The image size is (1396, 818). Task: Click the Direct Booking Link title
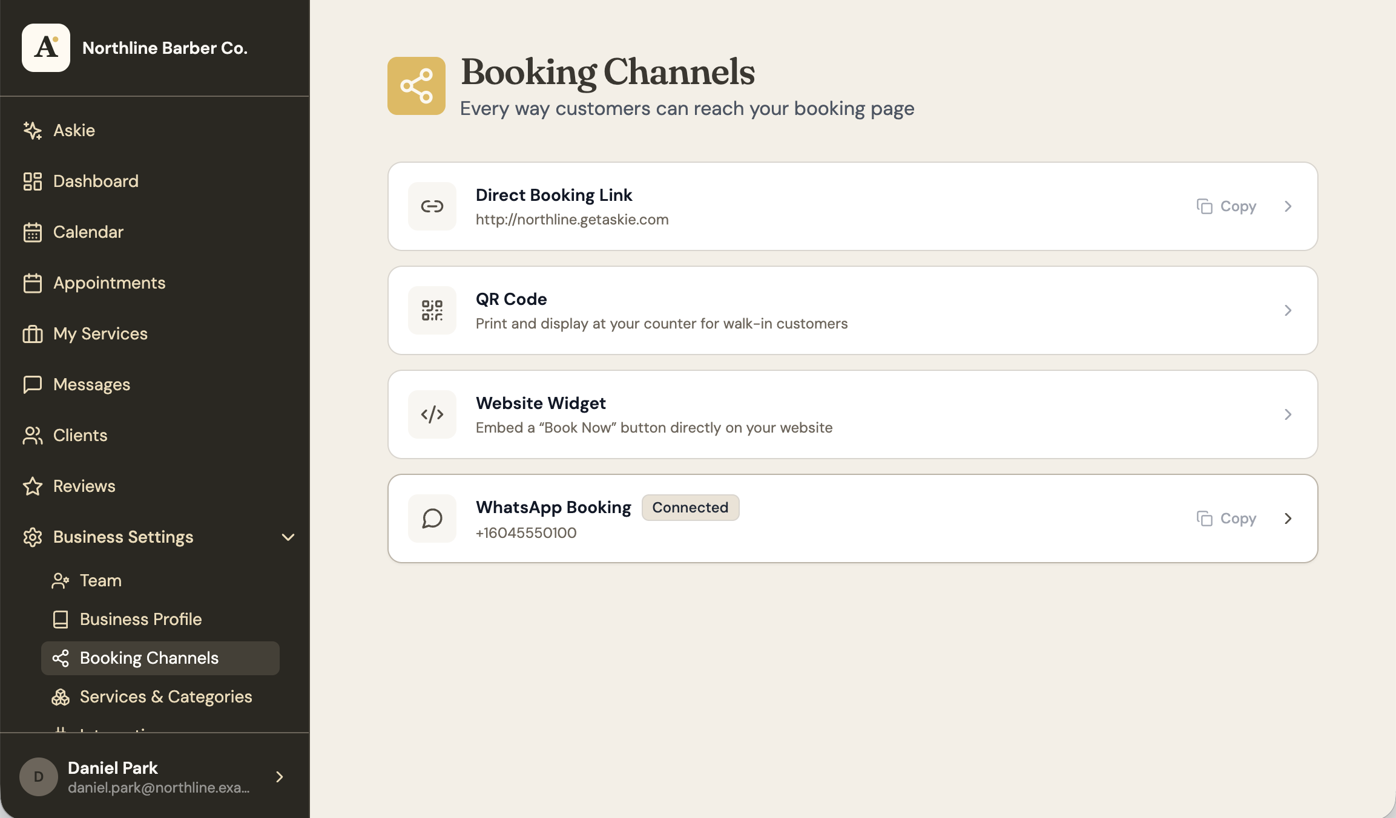[554, 195]
